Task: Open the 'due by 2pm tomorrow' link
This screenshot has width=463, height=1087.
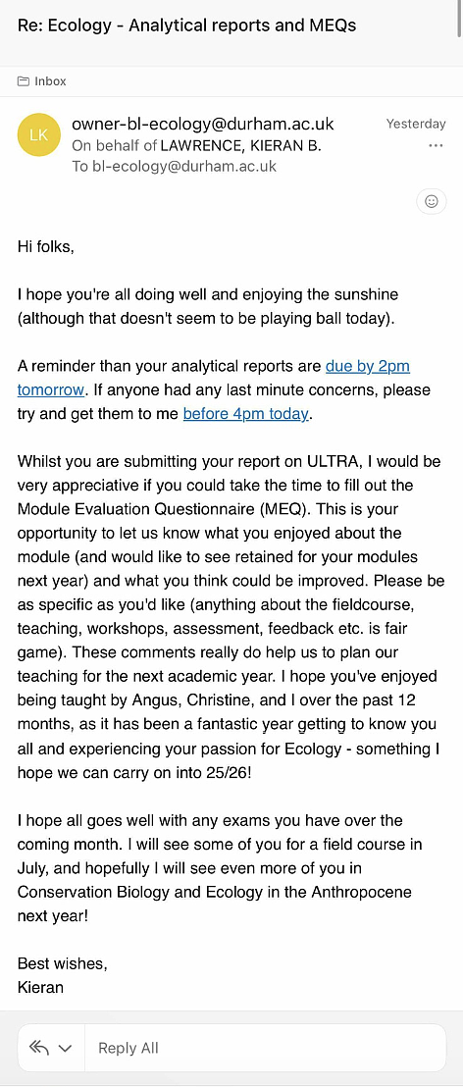Action: click(214, 377)
